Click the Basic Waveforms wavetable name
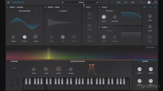This screenshot has width=163, height=91. coord(24,11)
